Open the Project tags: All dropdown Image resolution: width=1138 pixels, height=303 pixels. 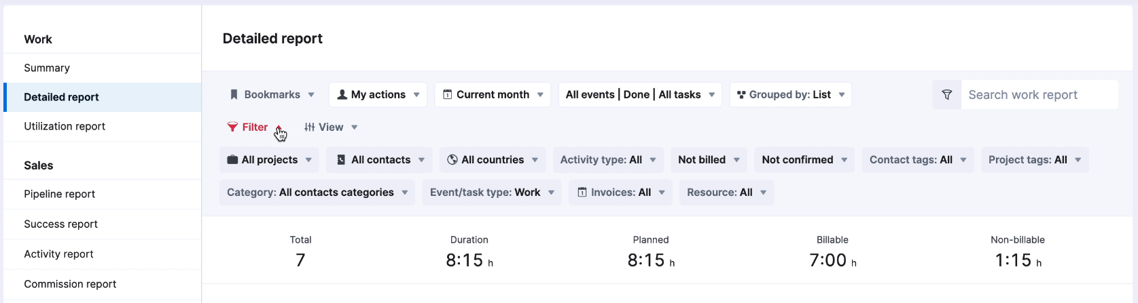[1035, 160]
